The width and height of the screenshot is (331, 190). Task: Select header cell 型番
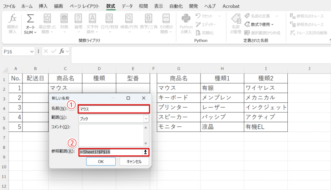click(x=133, y=78)
